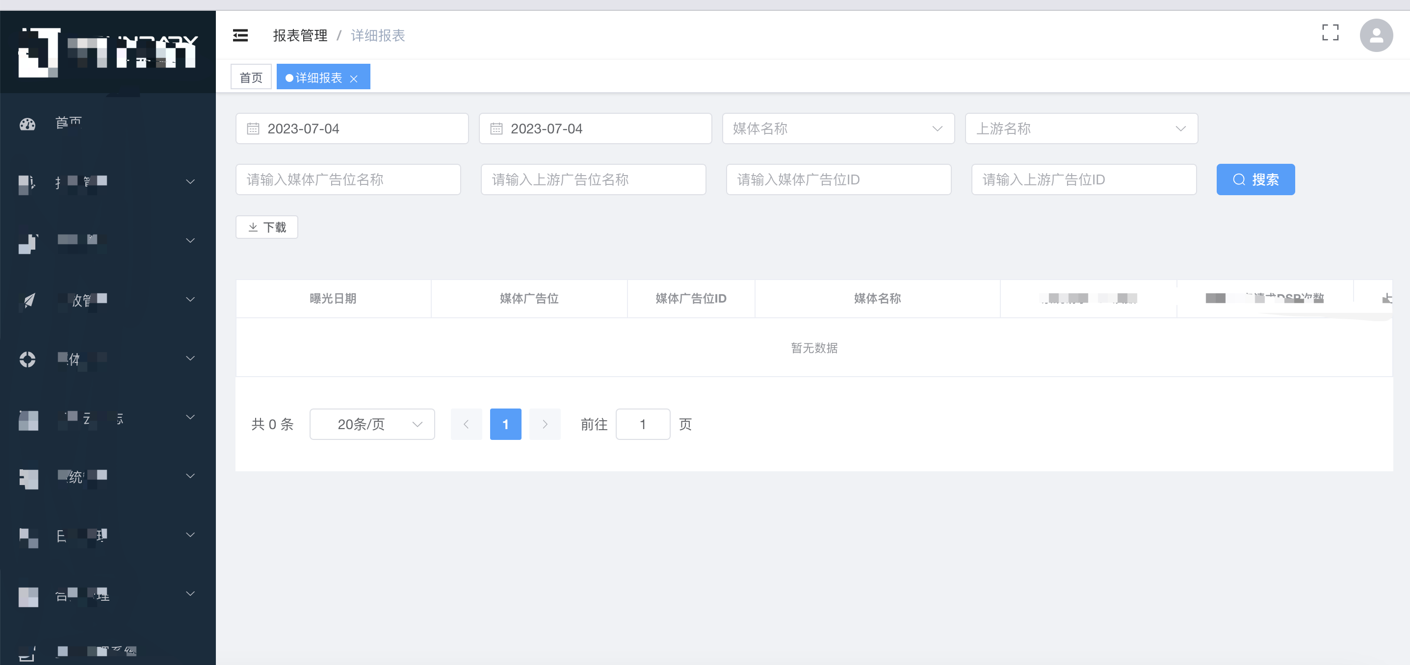
Task: Click 报表管理 breadcrumb
Action: pos(300,36)
